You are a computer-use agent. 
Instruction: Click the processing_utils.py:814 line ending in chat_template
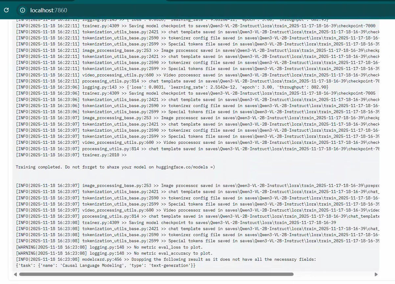(197, 216)
